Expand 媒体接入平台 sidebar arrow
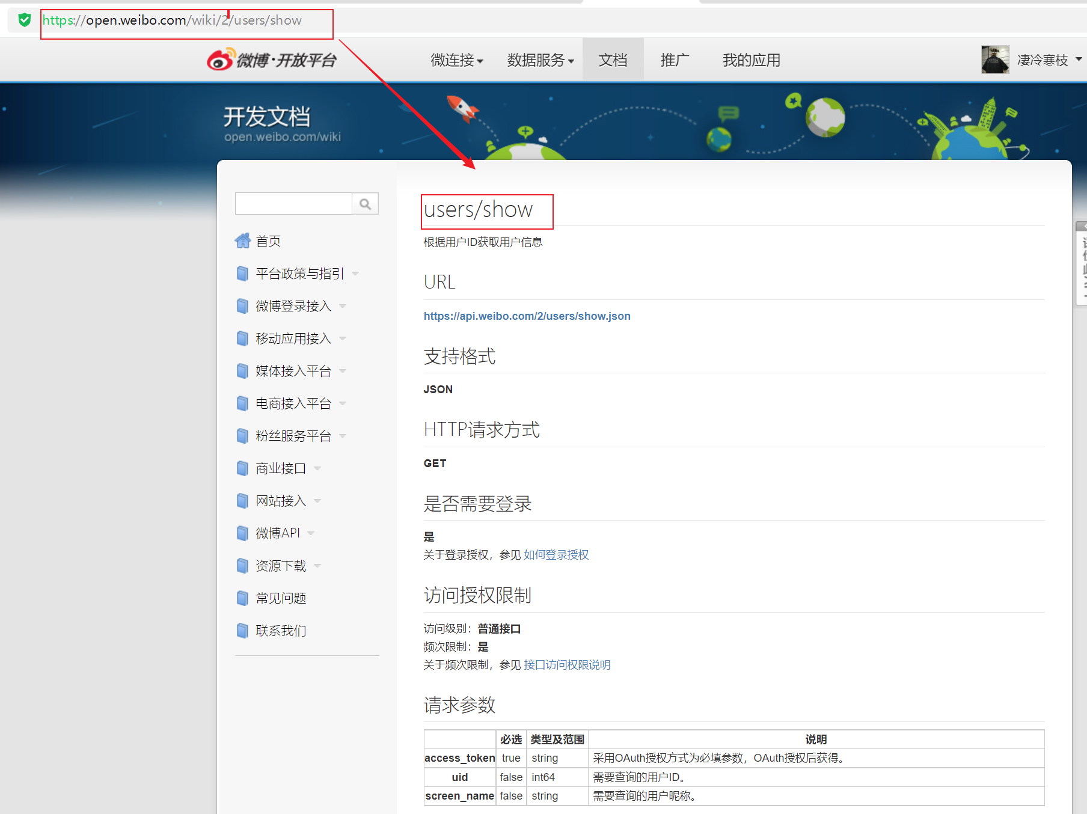Viewport: 1087px width, 814px height. [x=343, y=371]
